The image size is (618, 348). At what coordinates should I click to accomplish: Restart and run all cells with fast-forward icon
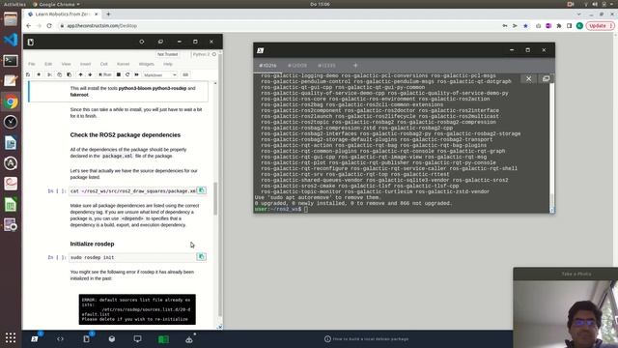[x=136, y=74]
